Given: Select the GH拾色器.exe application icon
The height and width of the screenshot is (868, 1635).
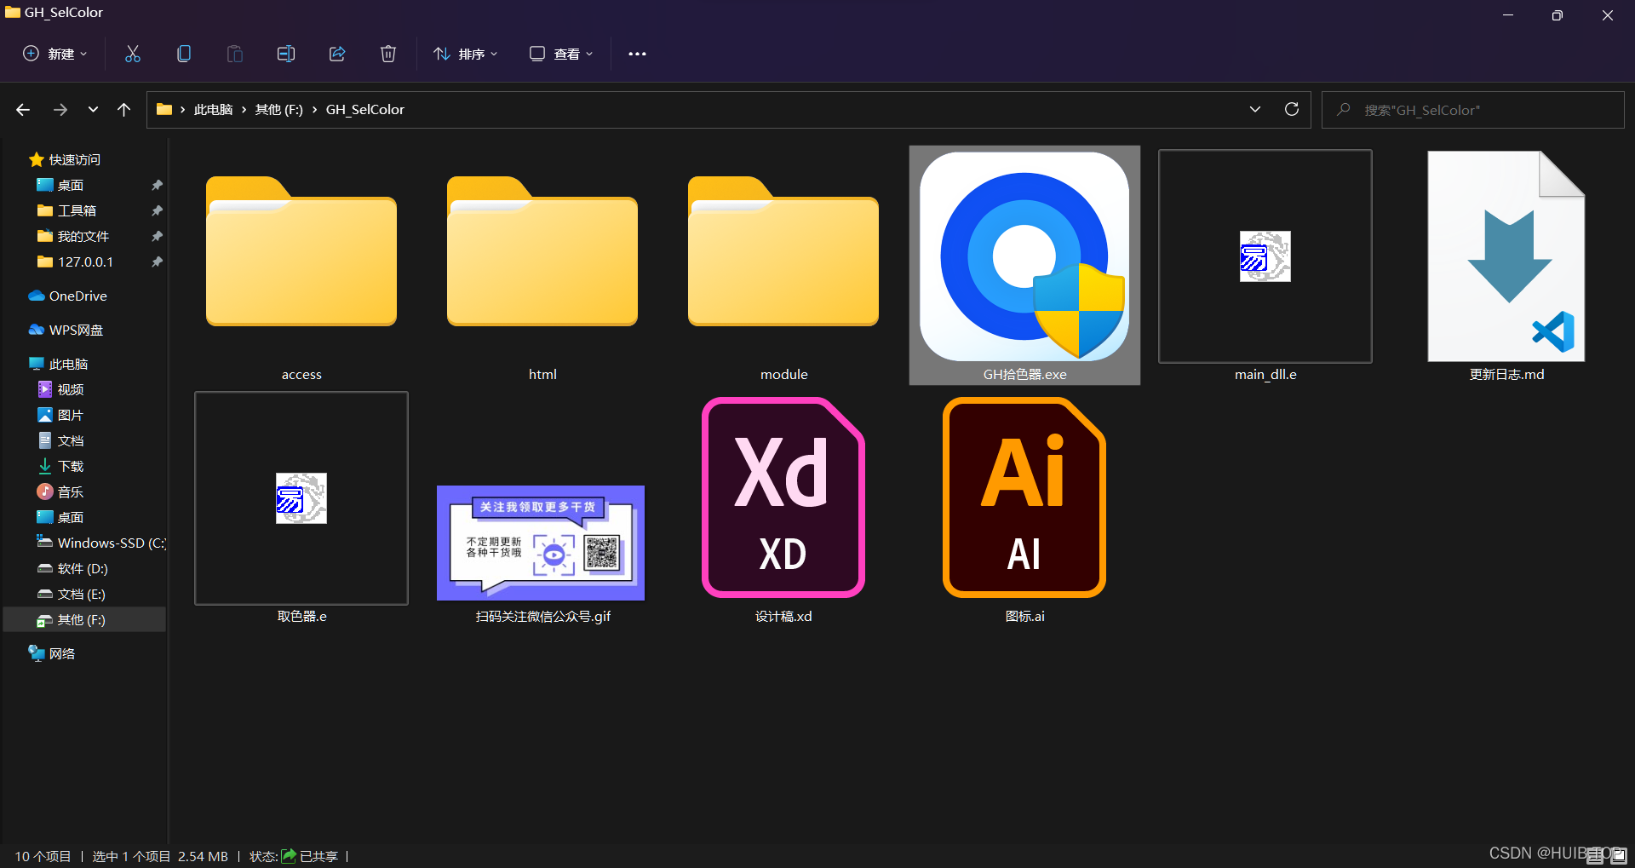Looking at the screenshot, I should [x=1024, y=265].
